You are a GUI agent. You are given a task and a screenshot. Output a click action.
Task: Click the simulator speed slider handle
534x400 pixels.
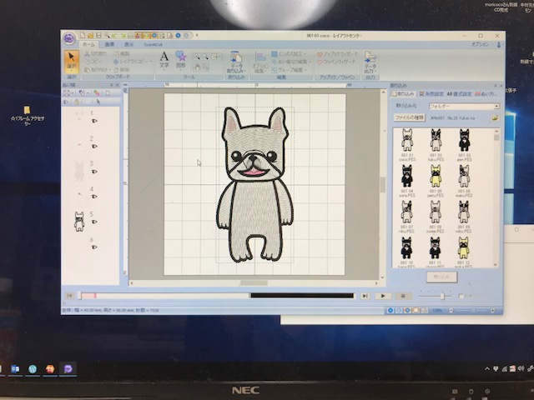442,296
